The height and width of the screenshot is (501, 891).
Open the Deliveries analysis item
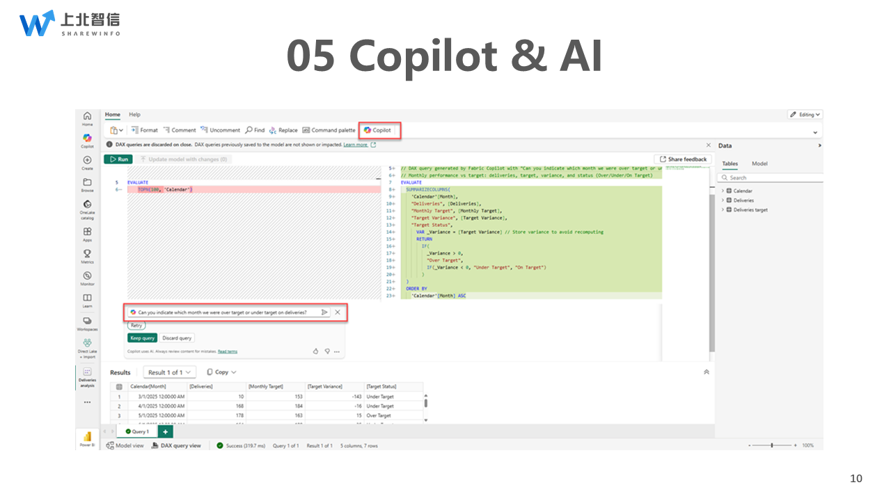coord(87,378)
